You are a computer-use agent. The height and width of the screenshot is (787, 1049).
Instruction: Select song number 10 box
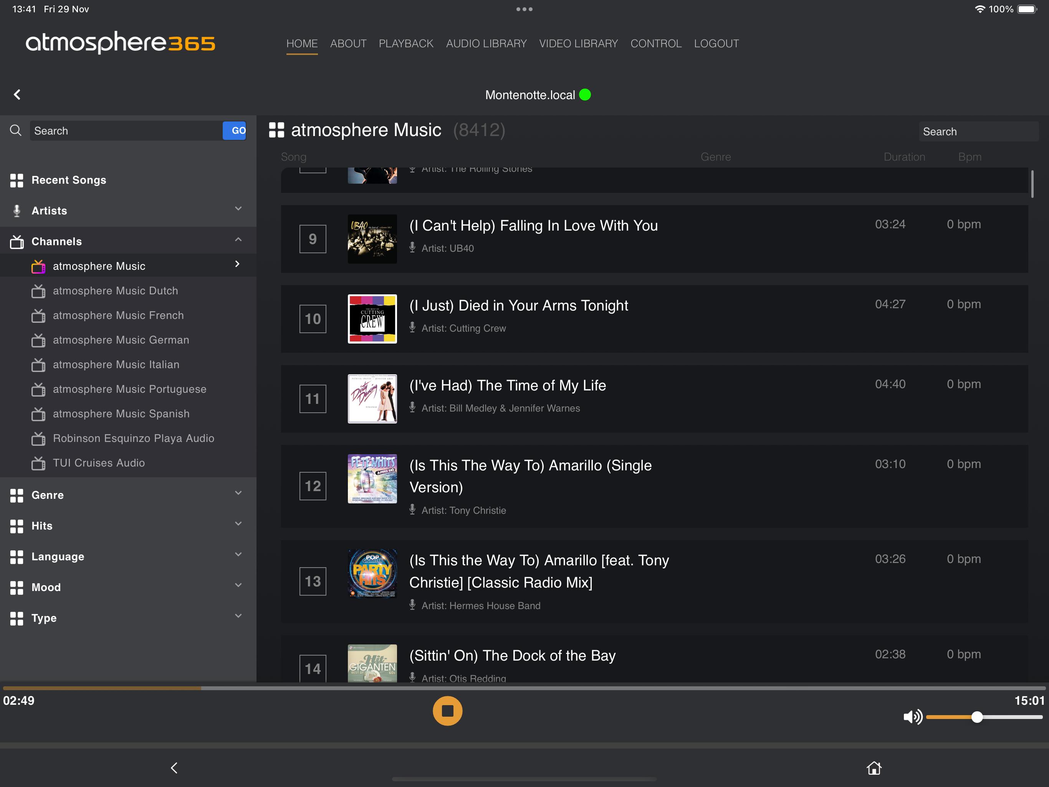313,319
